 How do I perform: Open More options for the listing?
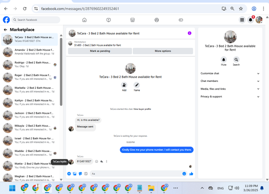[163, 51]
